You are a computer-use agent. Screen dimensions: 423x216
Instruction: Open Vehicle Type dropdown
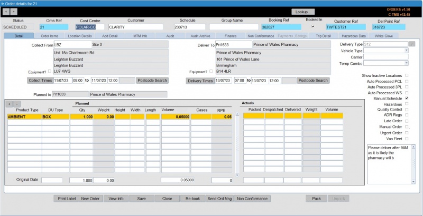(406, 51)
